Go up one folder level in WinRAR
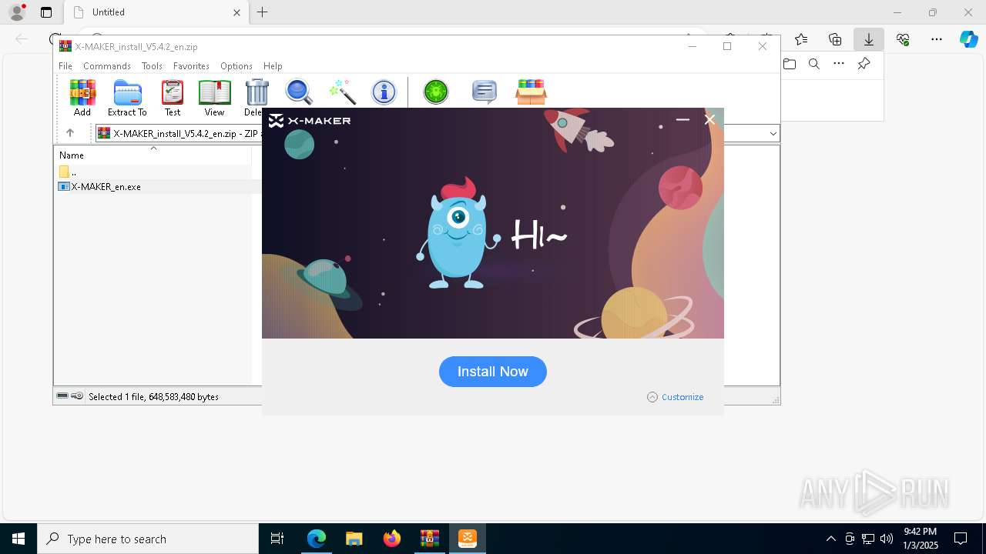This screenshot has width=986, height=554. pyautogui.click(x=70, y=133)
